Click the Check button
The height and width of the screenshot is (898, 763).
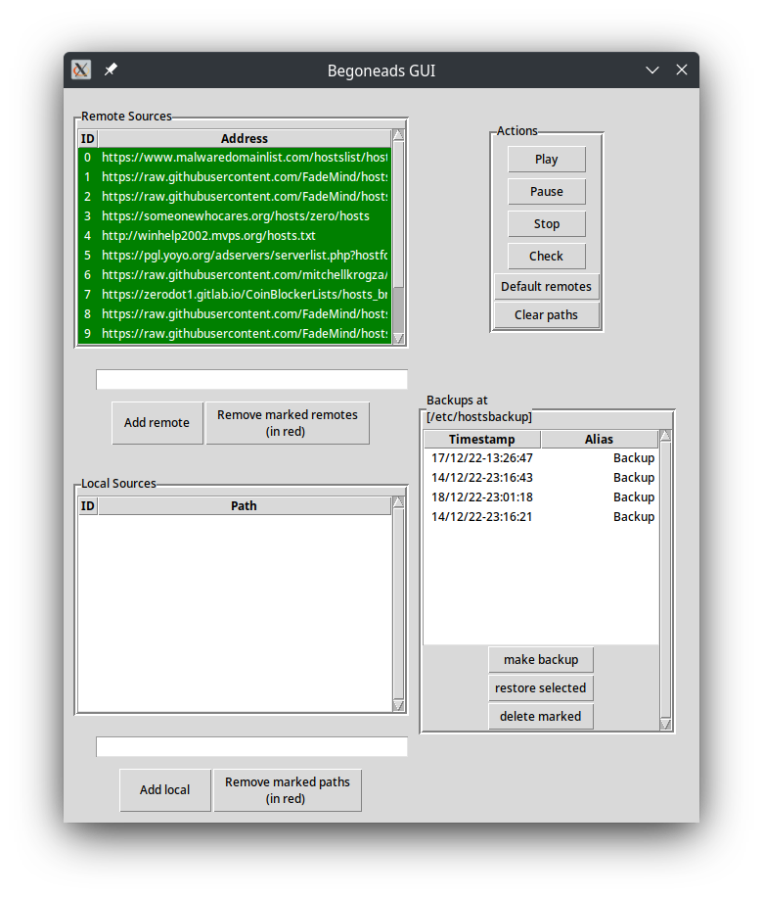[x=546, y=256]
